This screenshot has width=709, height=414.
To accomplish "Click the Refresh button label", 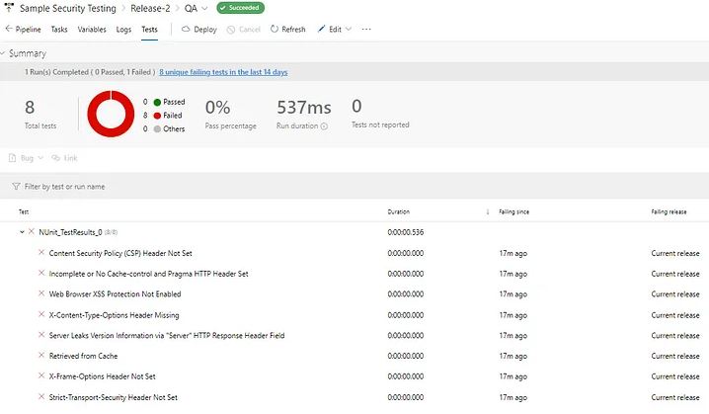I will pyautogui.click(x=293, y=30).
